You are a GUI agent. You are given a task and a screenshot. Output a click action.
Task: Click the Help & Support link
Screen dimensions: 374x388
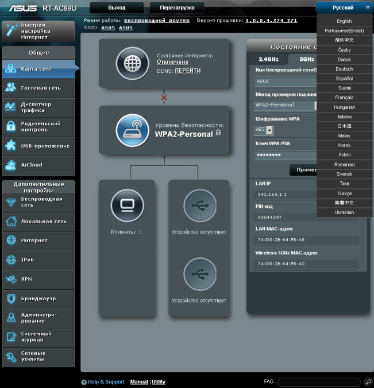[106, 382]
